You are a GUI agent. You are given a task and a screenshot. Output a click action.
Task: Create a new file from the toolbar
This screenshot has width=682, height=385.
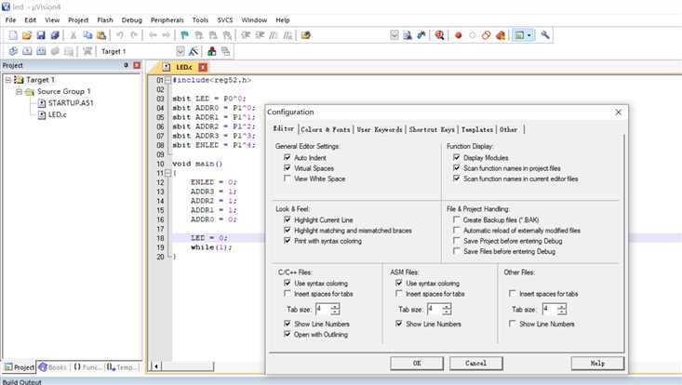13,35
